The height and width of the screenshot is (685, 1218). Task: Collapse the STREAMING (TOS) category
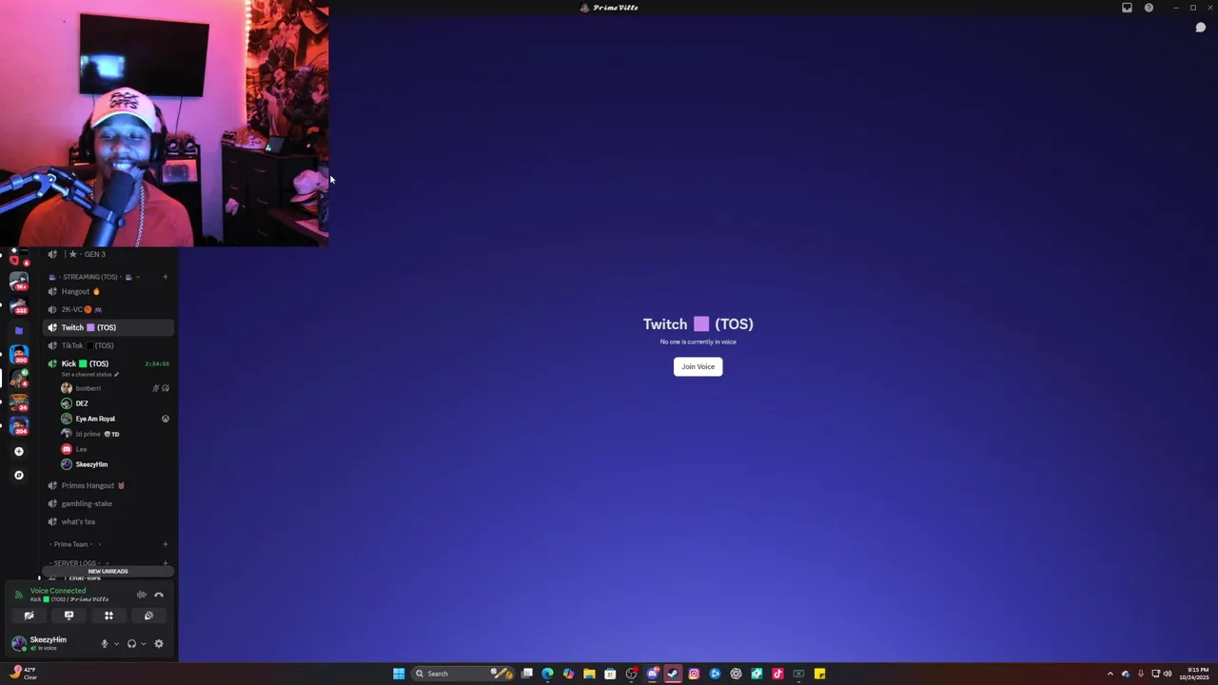click(x=94, y=277)
